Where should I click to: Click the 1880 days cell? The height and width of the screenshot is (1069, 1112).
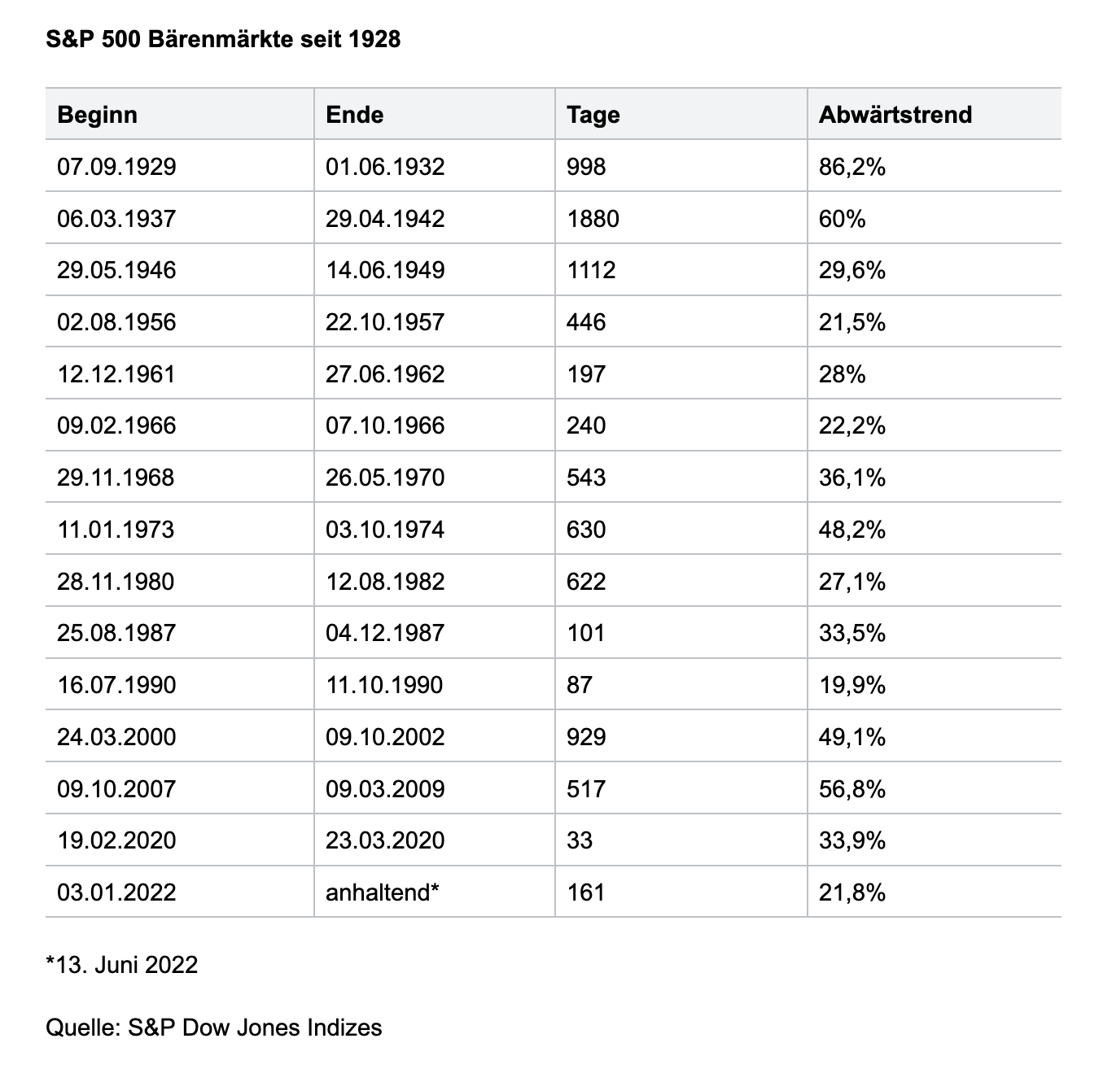pos(593,218)
